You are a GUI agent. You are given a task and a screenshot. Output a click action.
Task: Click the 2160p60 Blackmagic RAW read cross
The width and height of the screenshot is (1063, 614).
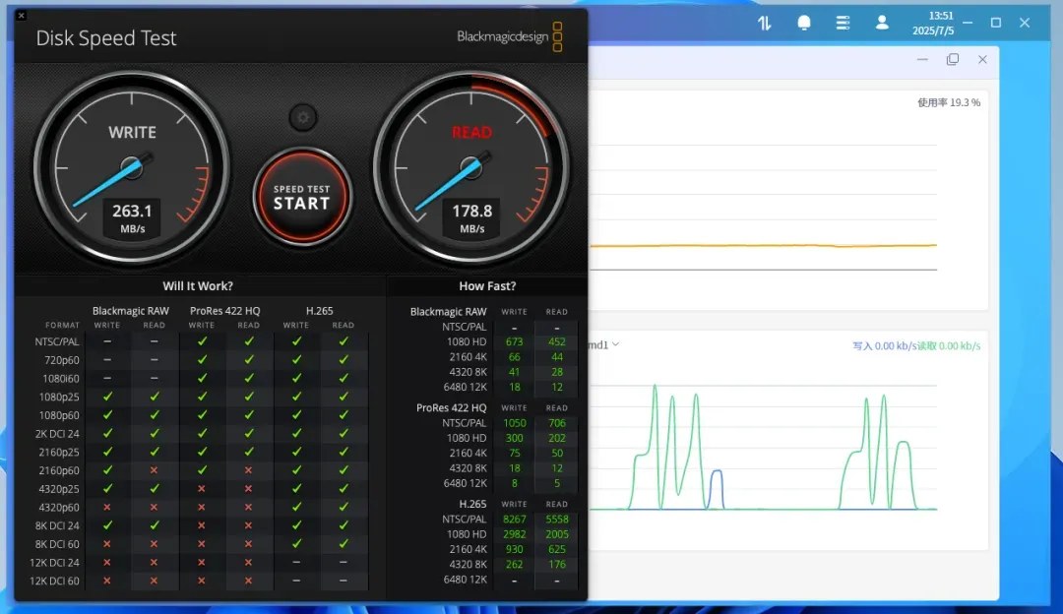(154, 470)
